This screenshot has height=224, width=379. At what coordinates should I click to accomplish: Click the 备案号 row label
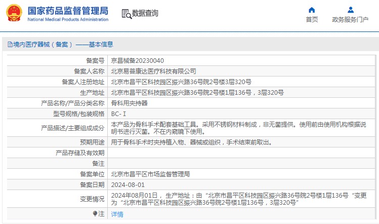(x=95, y=60)
